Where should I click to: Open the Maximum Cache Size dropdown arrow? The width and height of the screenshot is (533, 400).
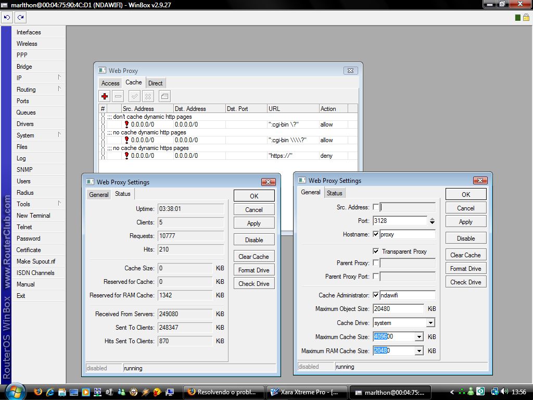(419, 337)
